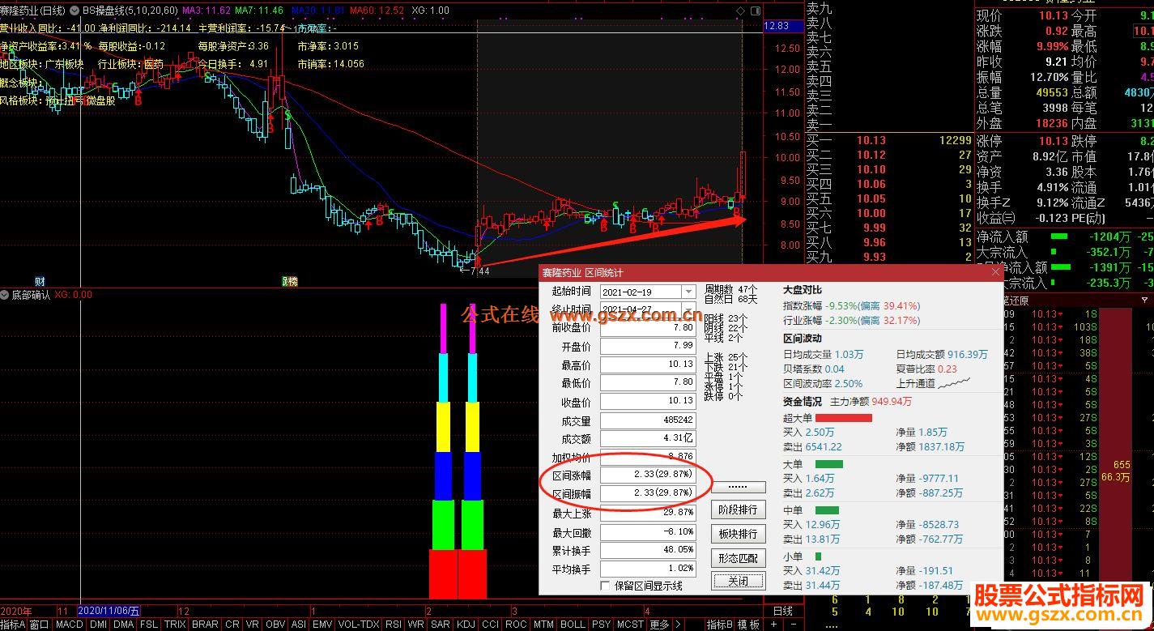Select the BRAR indicator tab

pos(205,625)
